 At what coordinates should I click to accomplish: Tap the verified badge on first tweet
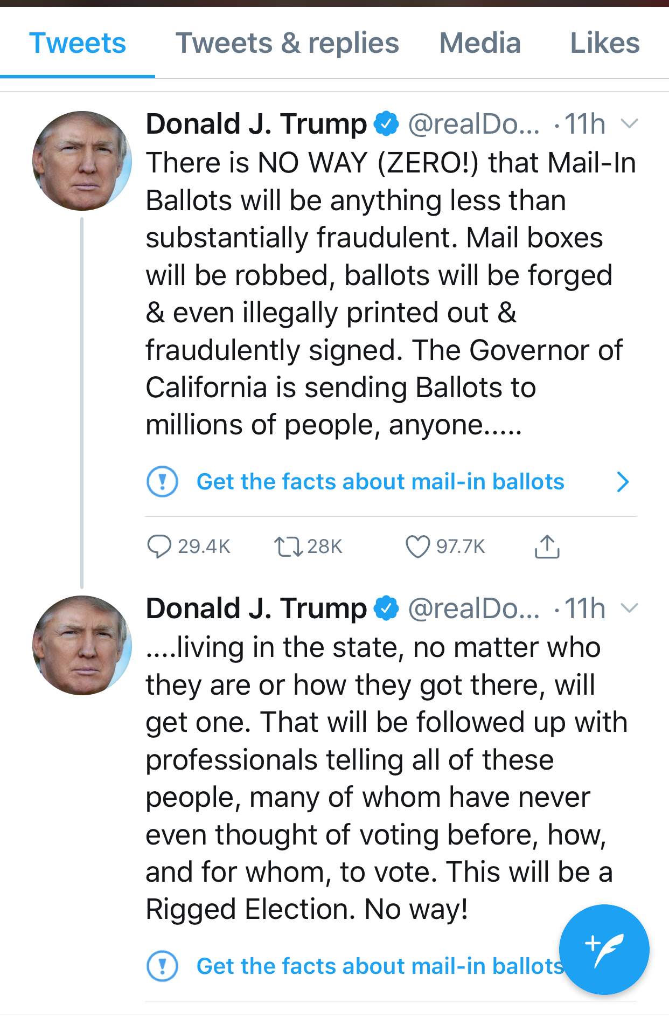(386, 124)
